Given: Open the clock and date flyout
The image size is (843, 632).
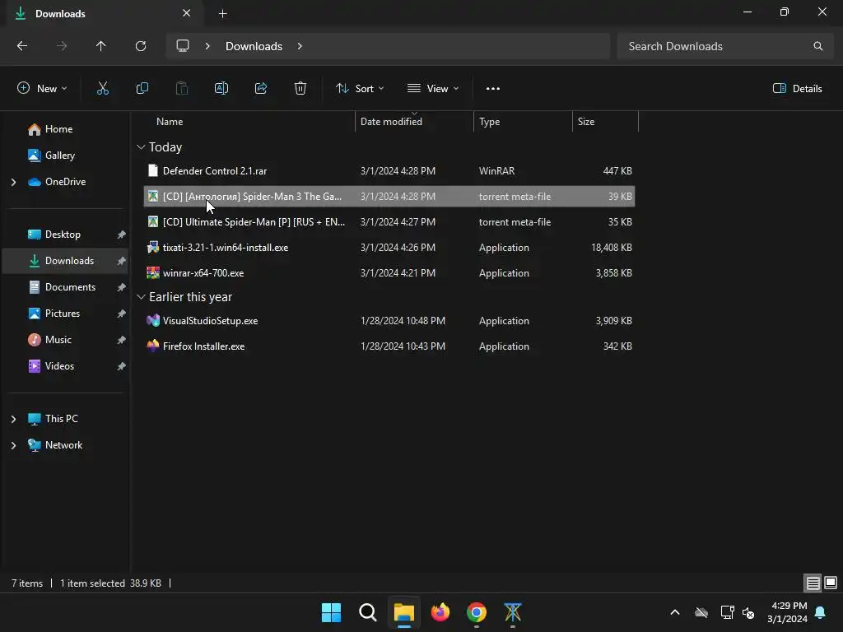Looking at the screenshot, I should click(x=788, y=612).
